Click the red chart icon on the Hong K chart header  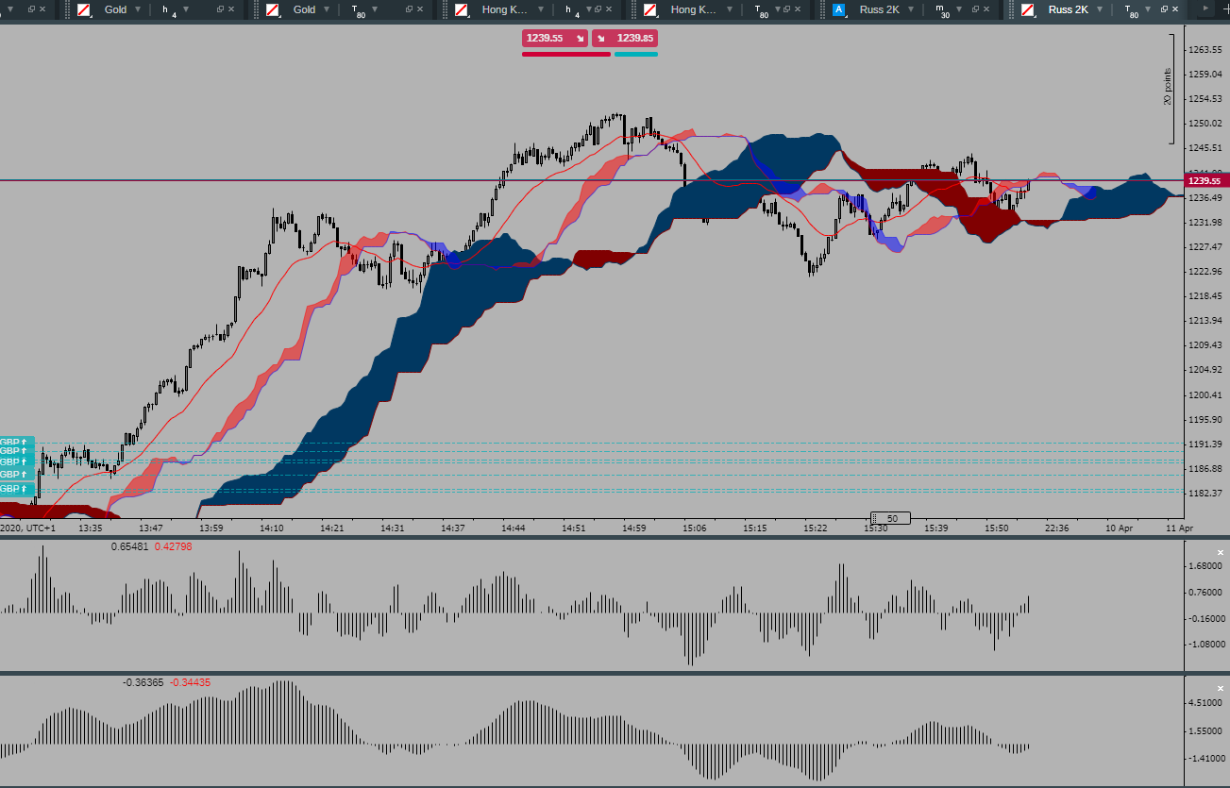[463, 10]
